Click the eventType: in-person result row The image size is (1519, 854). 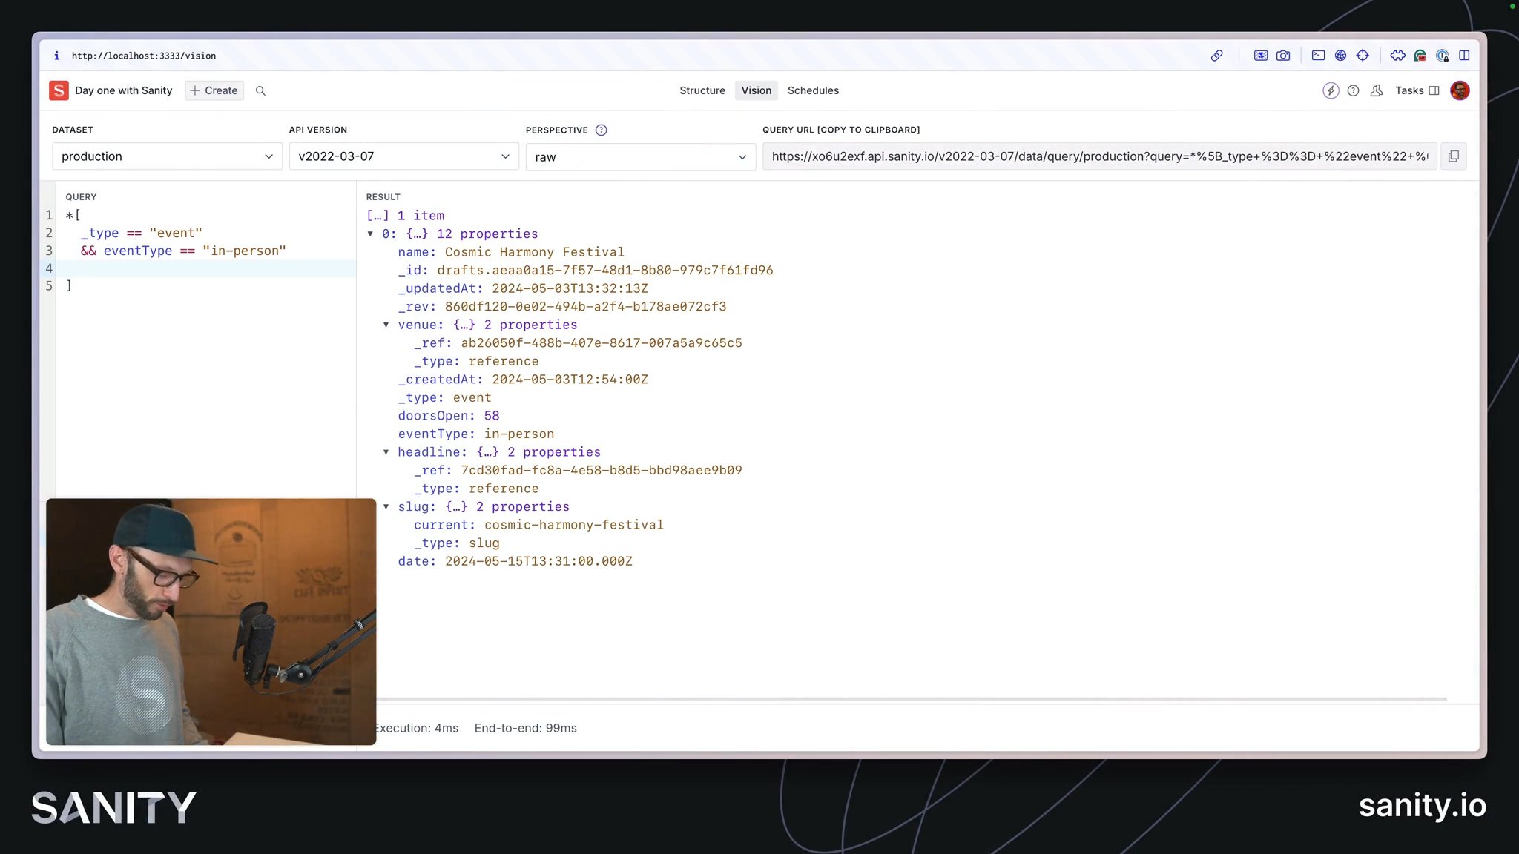[x=476, y=434]
